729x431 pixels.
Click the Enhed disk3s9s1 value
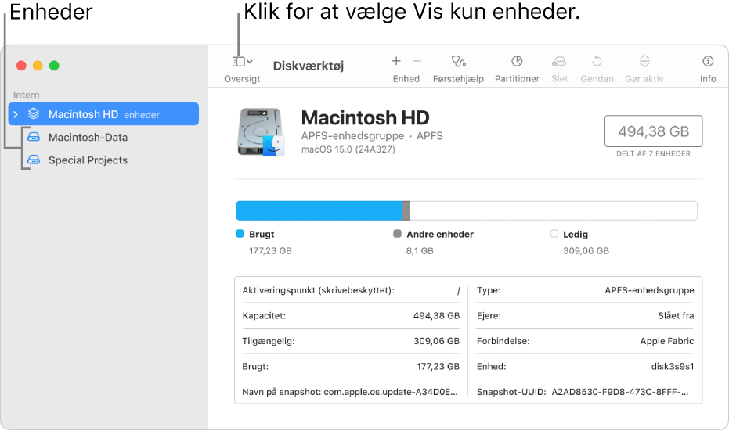point(673,366)
